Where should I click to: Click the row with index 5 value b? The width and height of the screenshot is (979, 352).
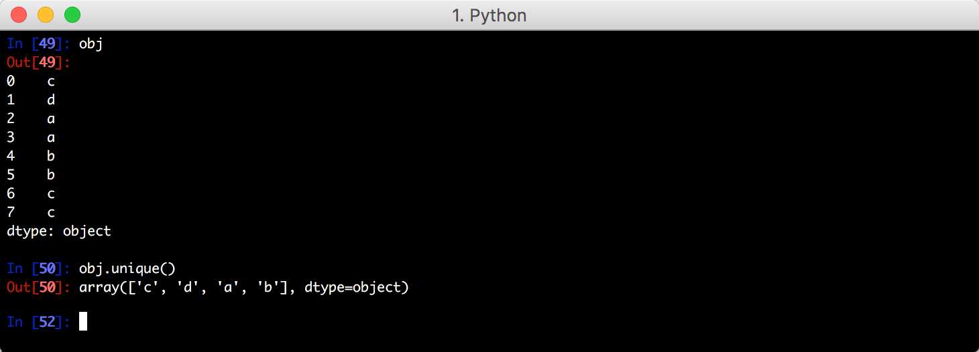[x=31, y=175]
